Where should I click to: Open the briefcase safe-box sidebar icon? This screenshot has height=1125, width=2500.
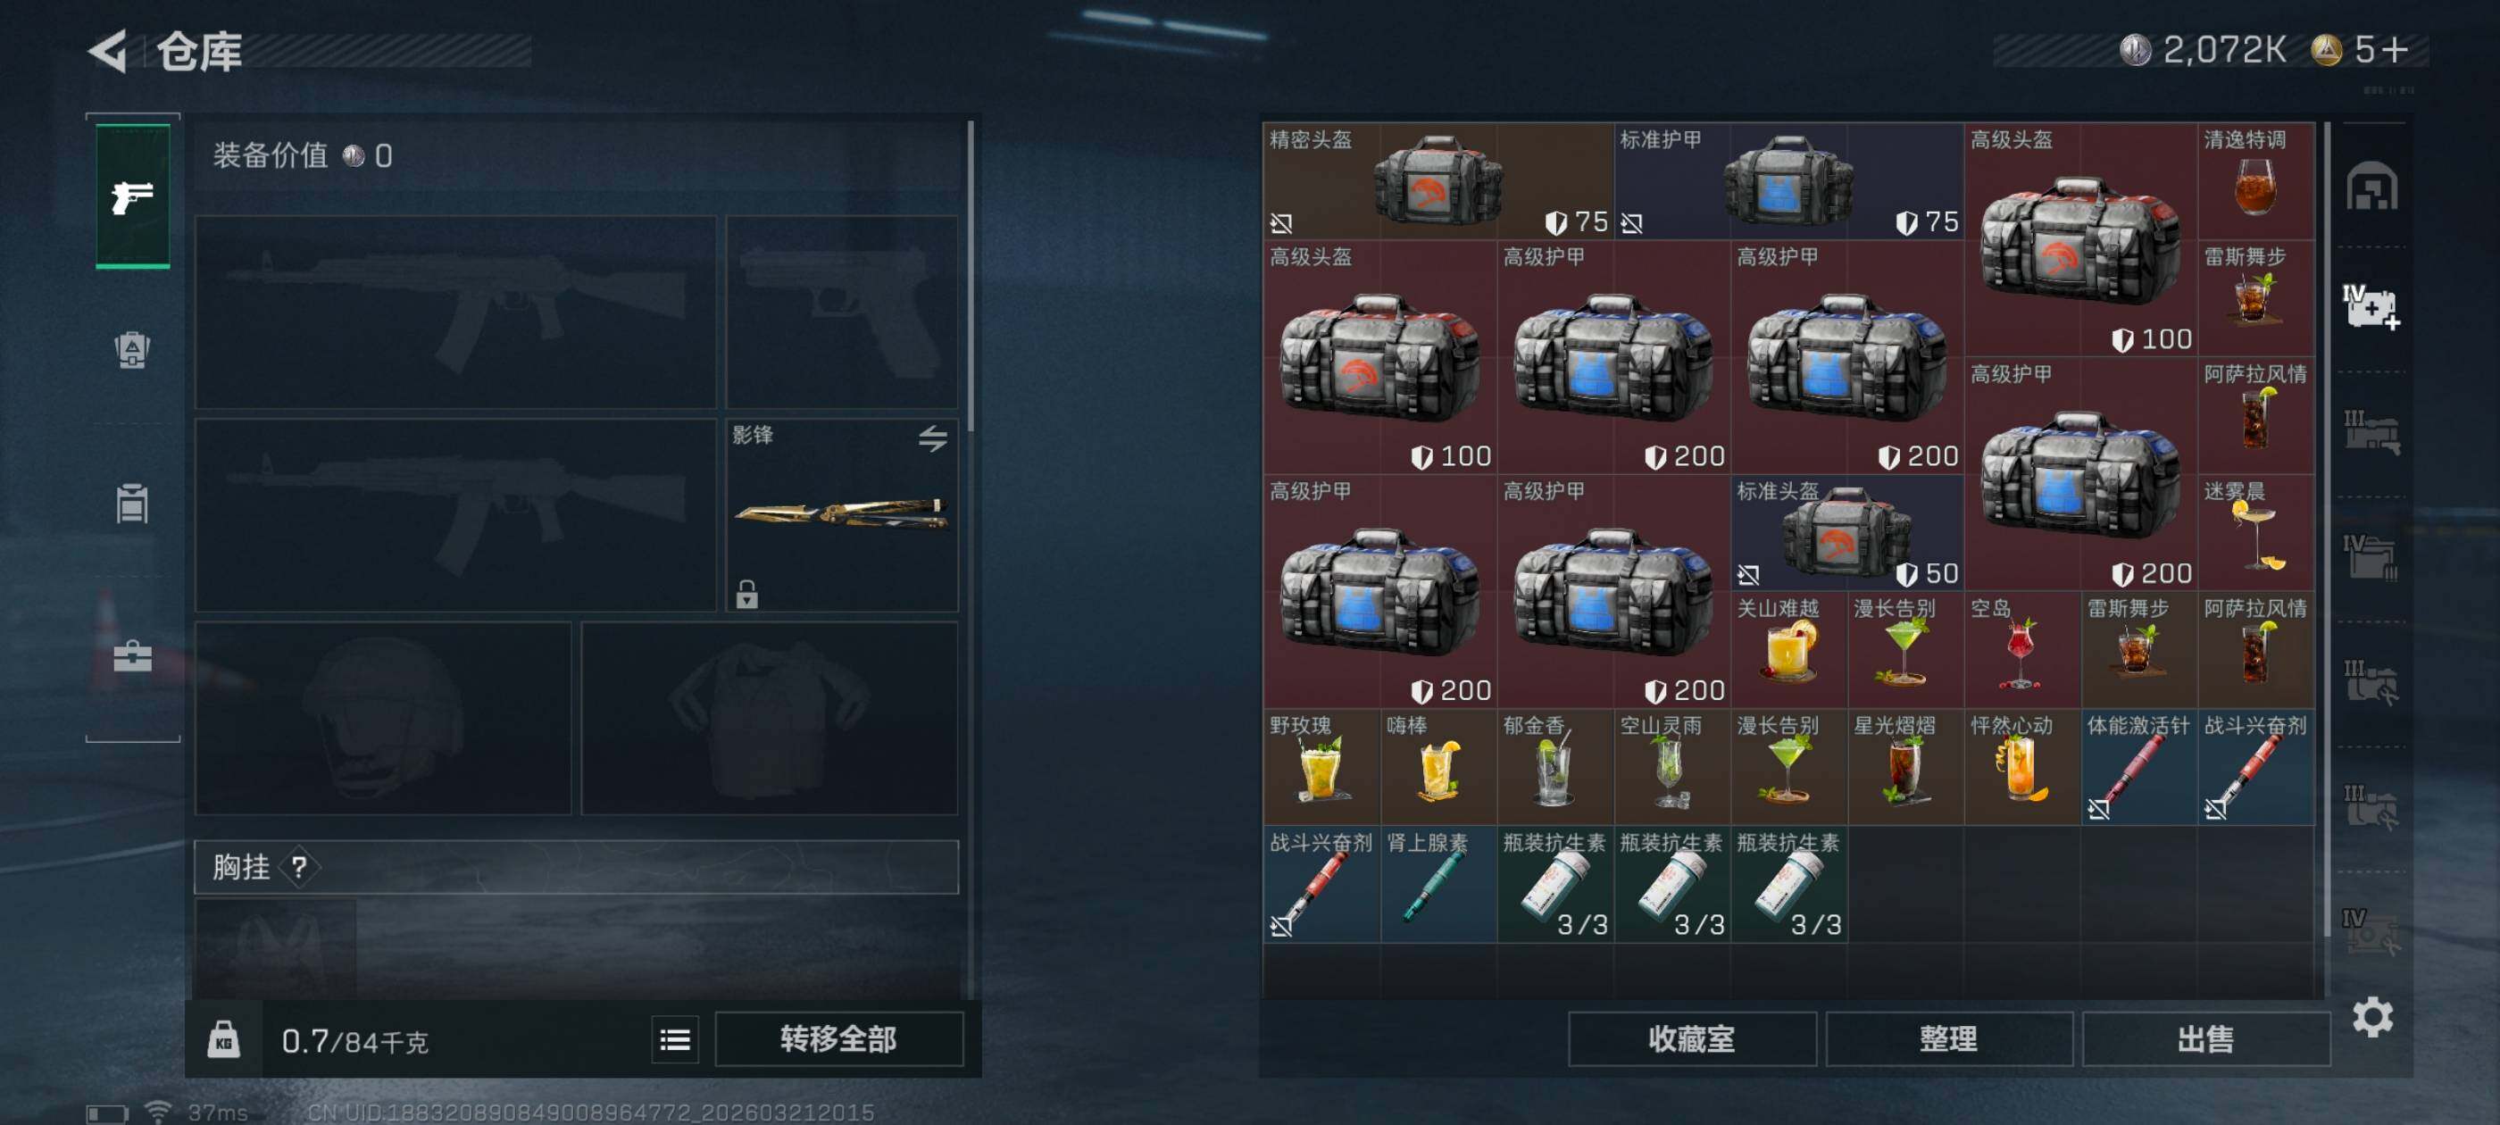133,656
